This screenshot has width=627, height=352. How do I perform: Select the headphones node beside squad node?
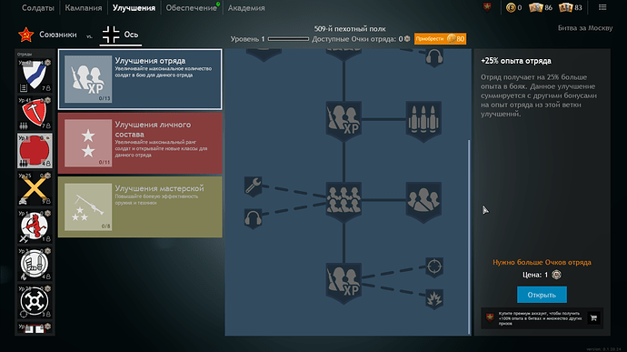tap(254, 218)
